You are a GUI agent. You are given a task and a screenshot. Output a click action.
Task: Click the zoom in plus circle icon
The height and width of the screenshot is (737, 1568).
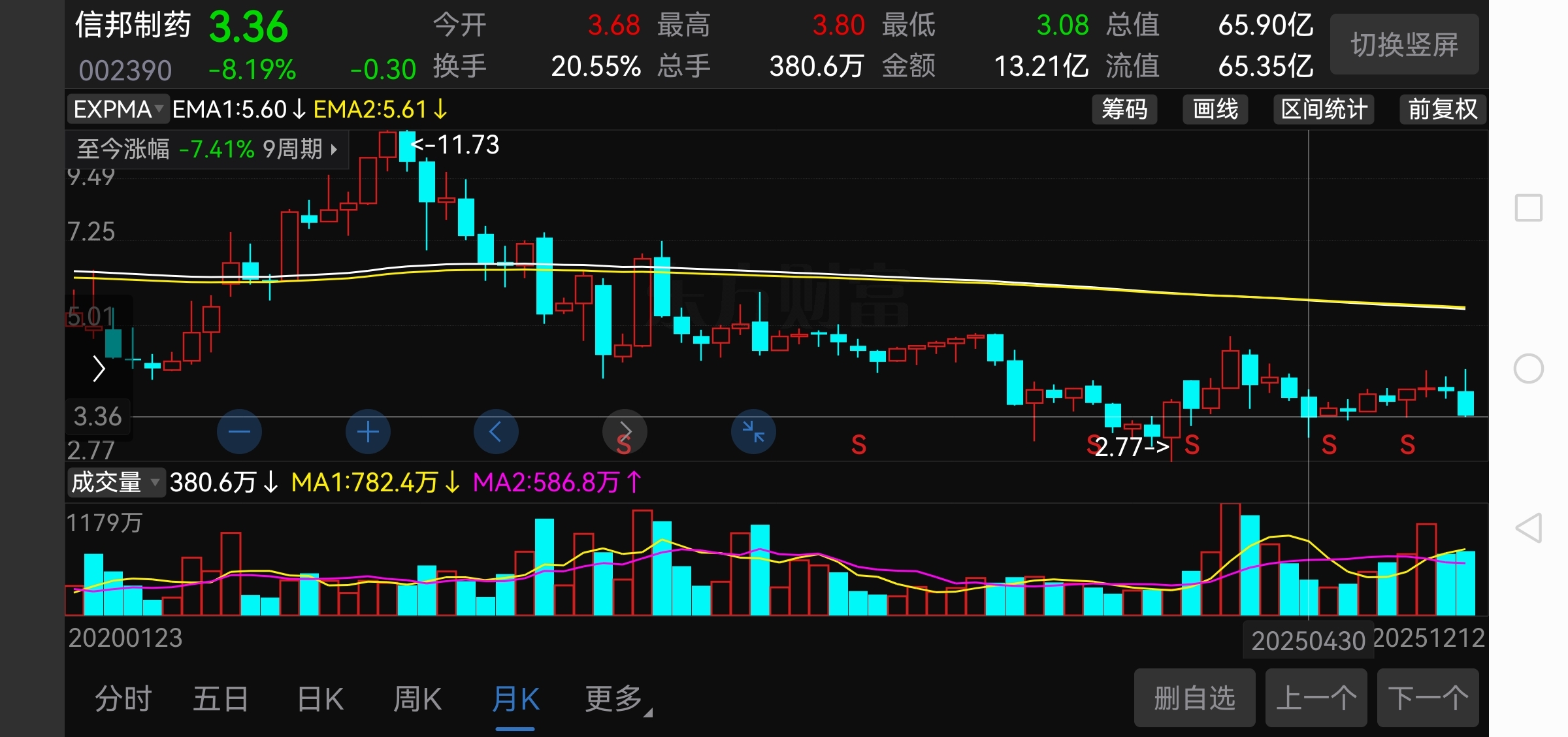coord(368,432)
